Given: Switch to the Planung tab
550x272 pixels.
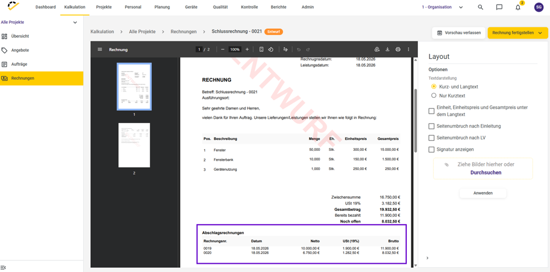Looking at the screenshot, I should 162,7.
